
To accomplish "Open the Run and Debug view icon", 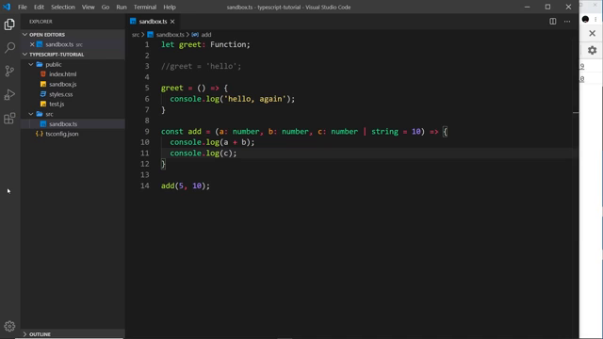I will pos(9,94).
